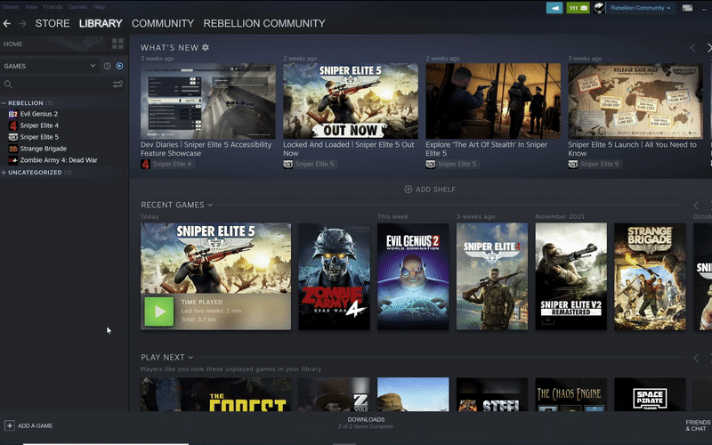This screenshot has height=445, width=712.
Task: Collapse the Rebellion collection
Action: 4,103
